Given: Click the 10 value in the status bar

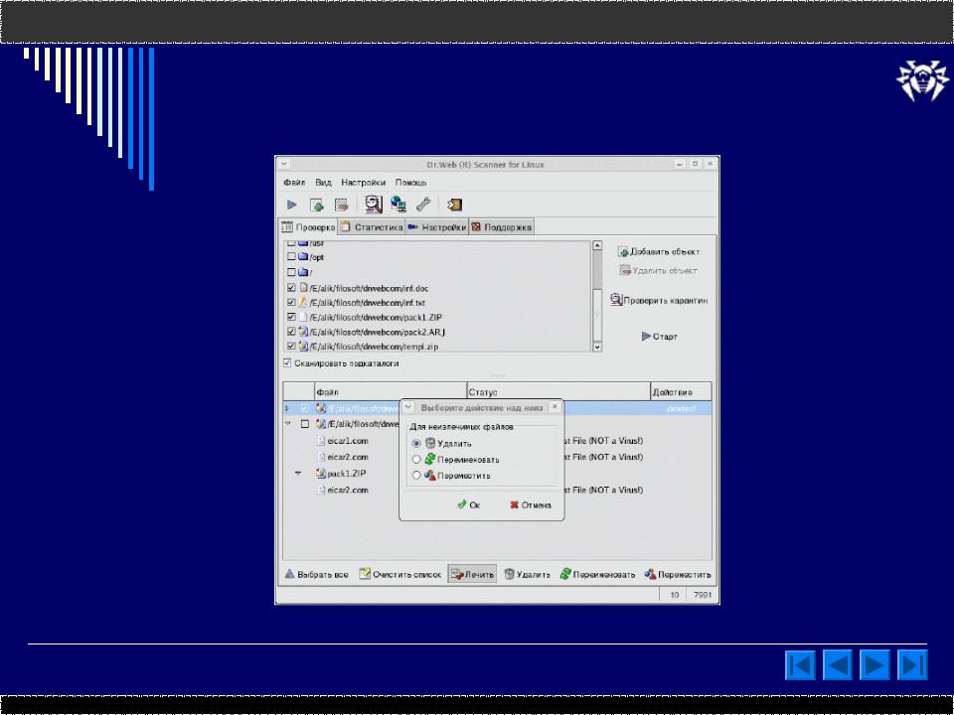Looking at the screenshot, I should pos(674,595).
